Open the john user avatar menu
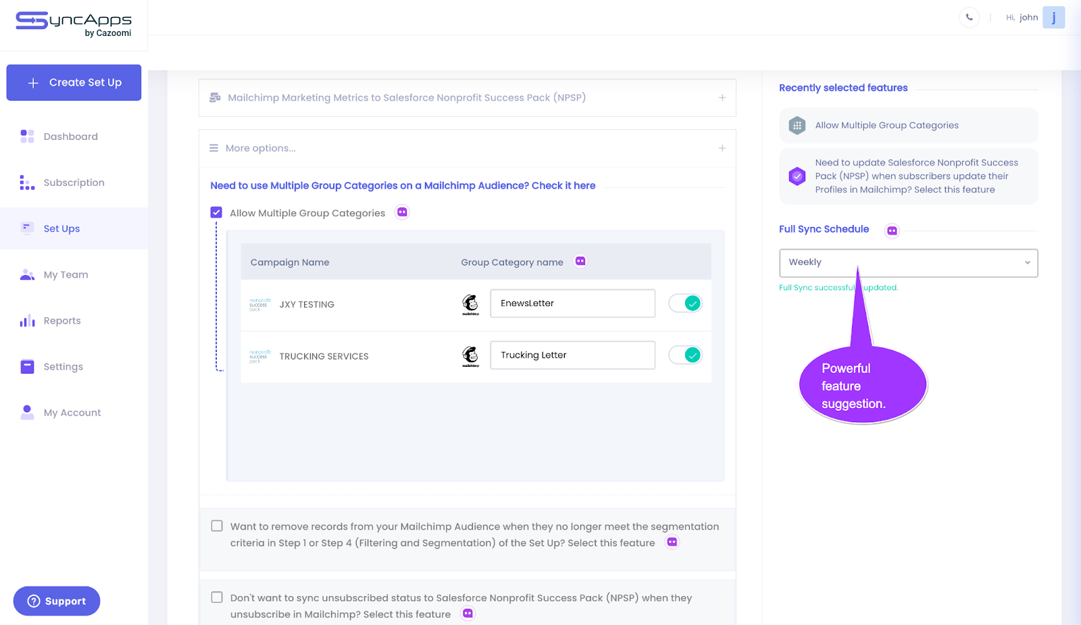Viewport: 1081px width, 625px height. coord(1053,18)
